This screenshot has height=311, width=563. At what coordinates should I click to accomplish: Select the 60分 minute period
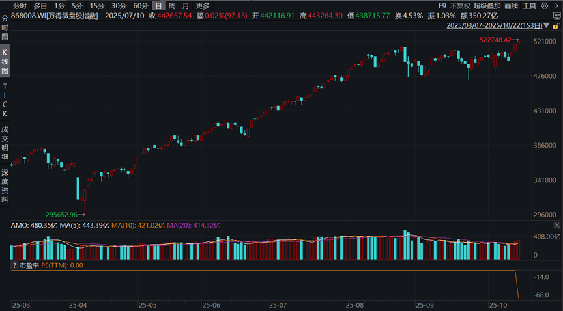140,5
